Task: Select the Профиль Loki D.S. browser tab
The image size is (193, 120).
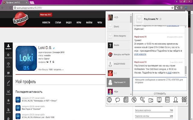Action: (x=14, y=2)
